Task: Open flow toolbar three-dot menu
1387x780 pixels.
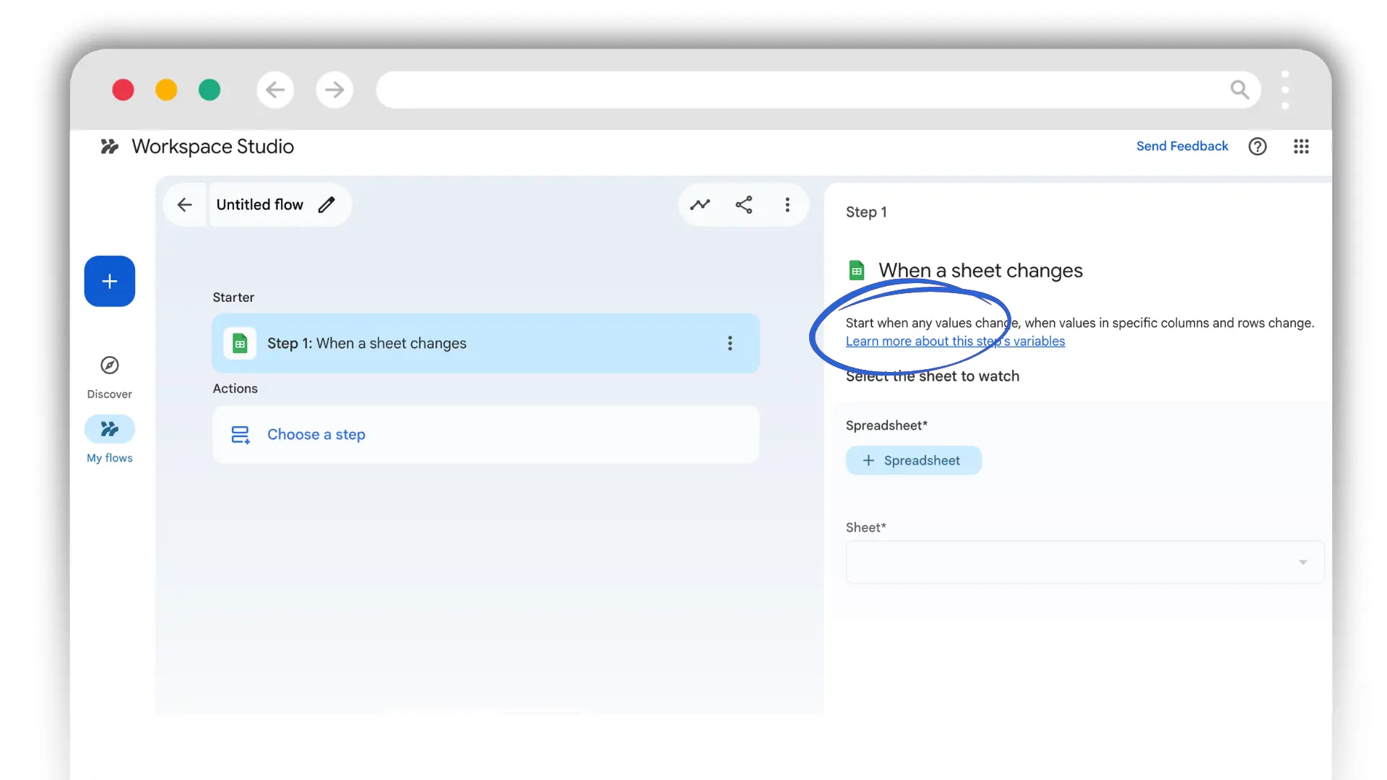Action: click(x=787, y=205)
